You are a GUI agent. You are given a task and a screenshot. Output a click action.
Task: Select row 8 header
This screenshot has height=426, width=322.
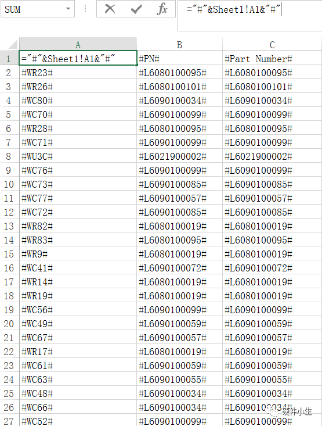point(9,156)
